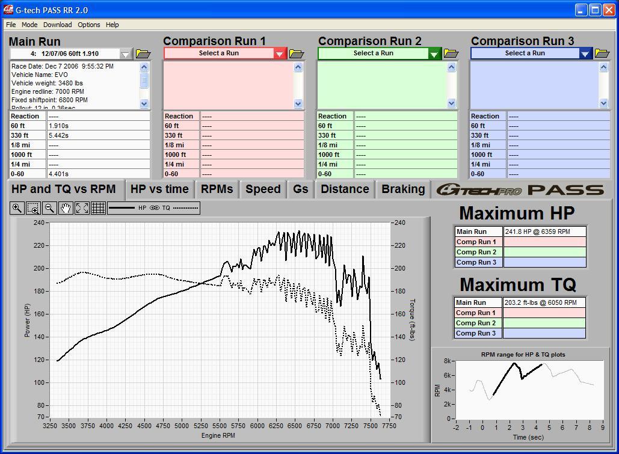This screenshot has width=619, height=454.
Task: Open folder icon for Comparison Run 3
Action: [x=602, y=54]
